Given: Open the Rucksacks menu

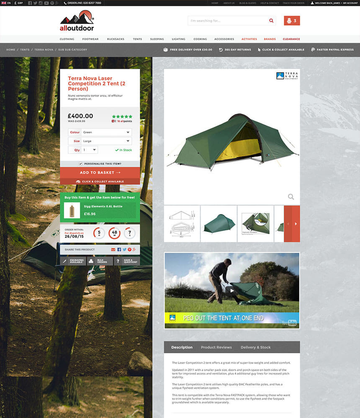Looking at the screenshot, I should 116,39.
